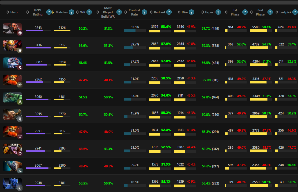
Task: Click the Contest Rate column header
Action: click(x=134, y=12)
